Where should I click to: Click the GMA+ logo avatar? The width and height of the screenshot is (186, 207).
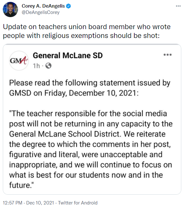click(19, 61)
